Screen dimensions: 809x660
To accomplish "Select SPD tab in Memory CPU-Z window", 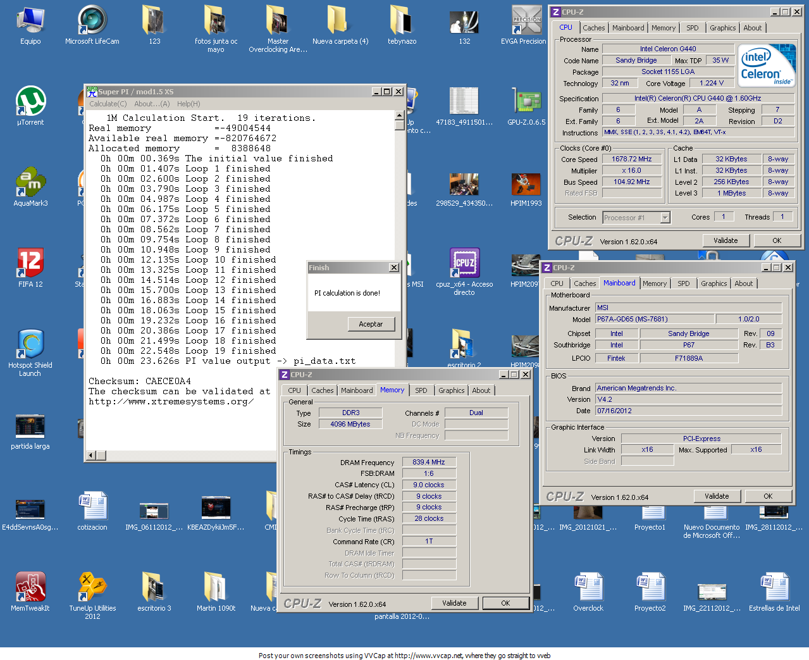I will click(x=421, y=390).
